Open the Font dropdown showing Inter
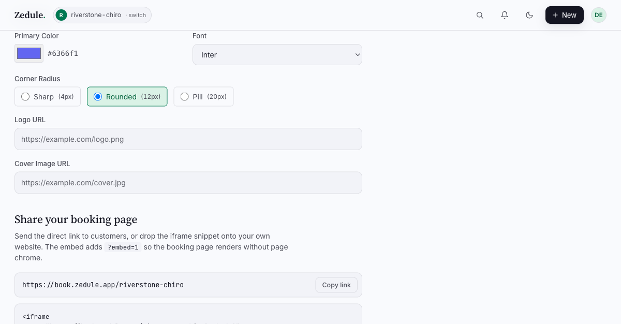The height and width of the screenshot is (324, 621). coord(277,54)
